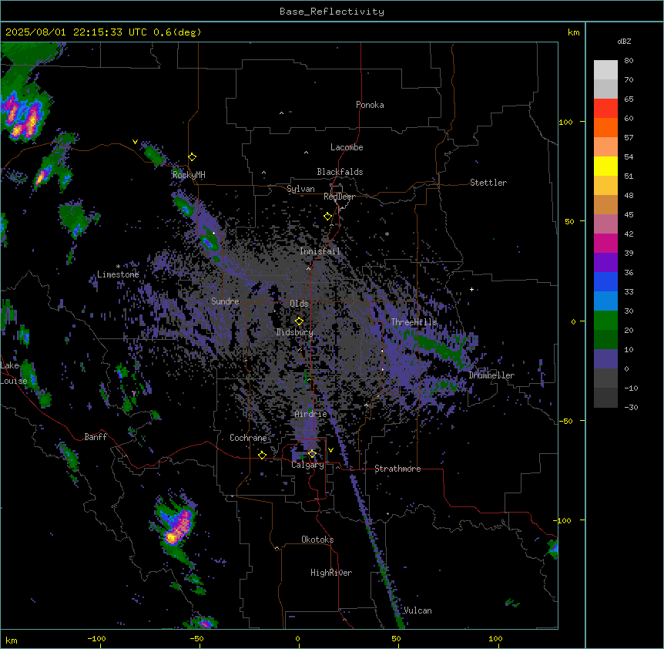Click the Okotoks label

[317, 540]
